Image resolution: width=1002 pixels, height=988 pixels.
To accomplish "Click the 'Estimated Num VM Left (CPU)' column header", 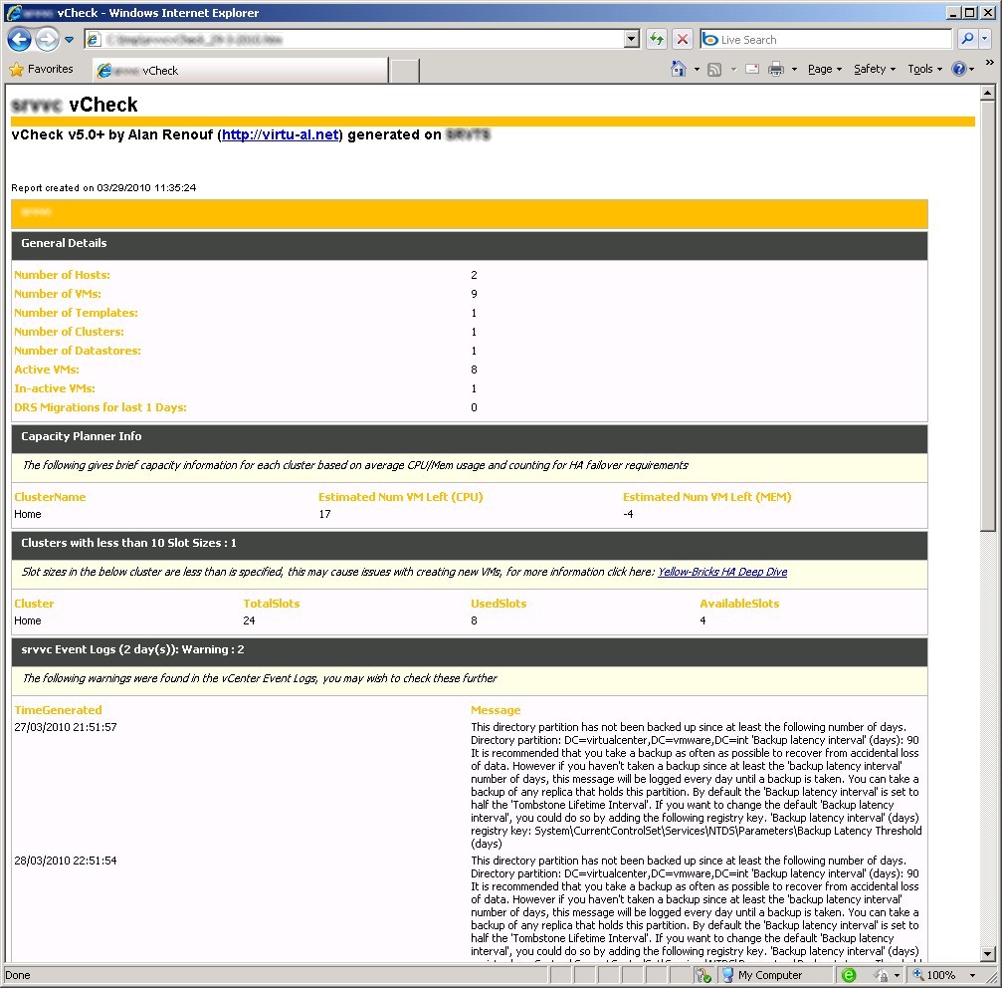I will click(x=401, y=497).
